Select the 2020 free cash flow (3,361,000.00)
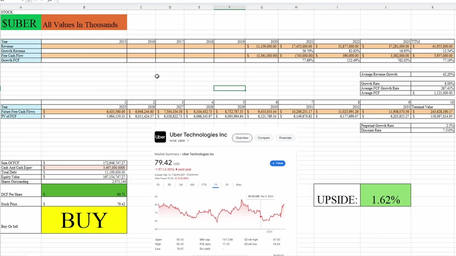 pyautogui.click(x=261, y=55)
